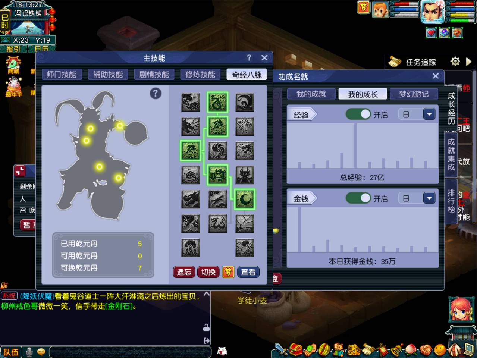Click the clenched fist status icon

pyautogui.click(x=457, y=33)
